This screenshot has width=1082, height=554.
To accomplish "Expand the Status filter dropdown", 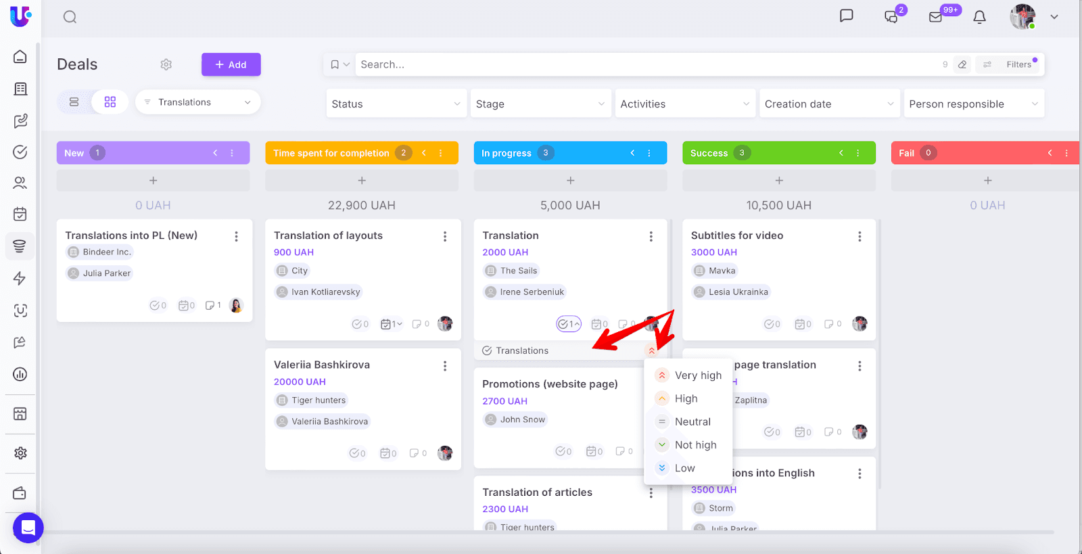I will (x=396, y=103).
